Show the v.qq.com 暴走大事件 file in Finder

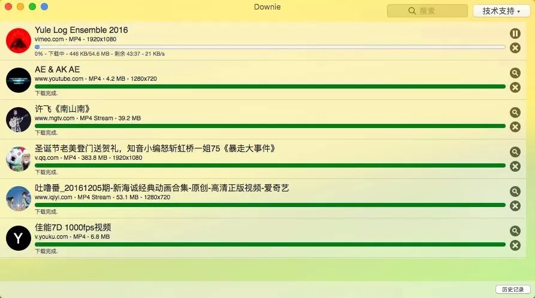coord(515,152)
